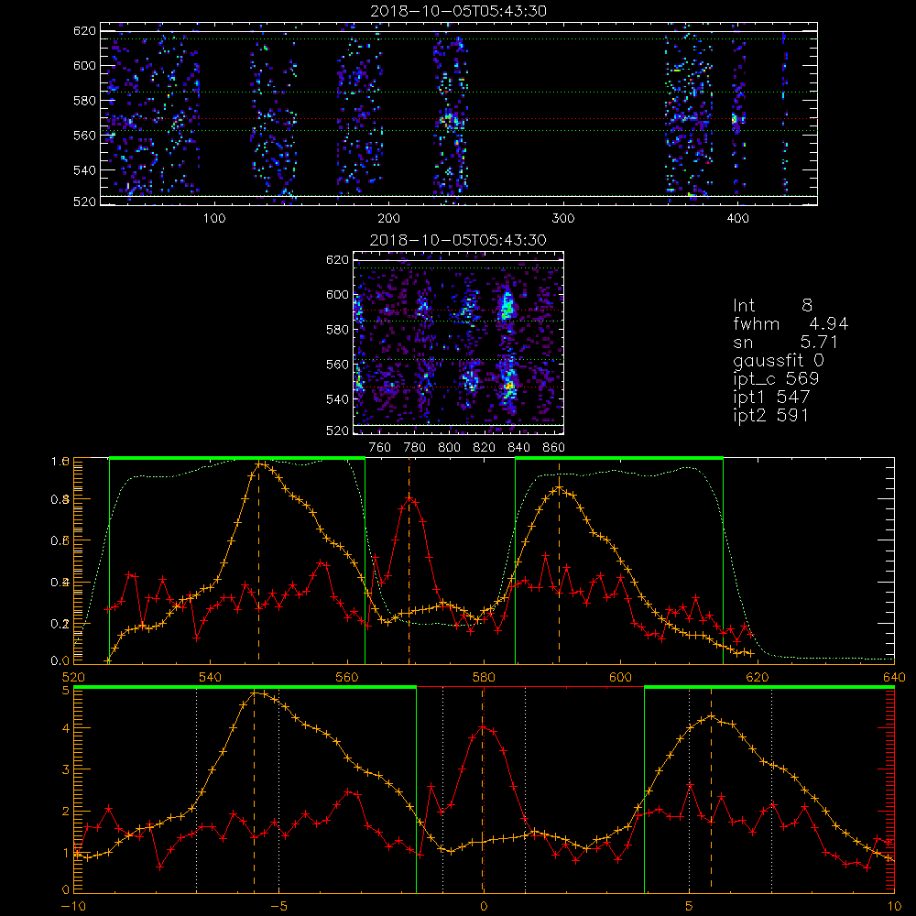Viewport: 916px width, 916px height.
Task: Click x-axis label 100 of top spectrogram
Action: 214,219
